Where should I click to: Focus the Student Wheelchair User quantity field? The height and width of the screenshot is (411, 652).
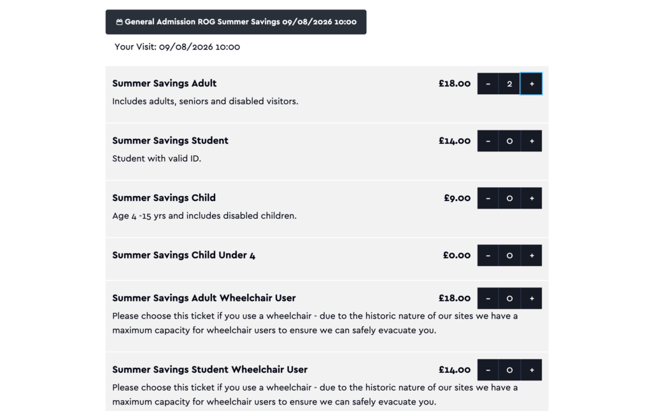pyautogui.click(x=509, y=370)
